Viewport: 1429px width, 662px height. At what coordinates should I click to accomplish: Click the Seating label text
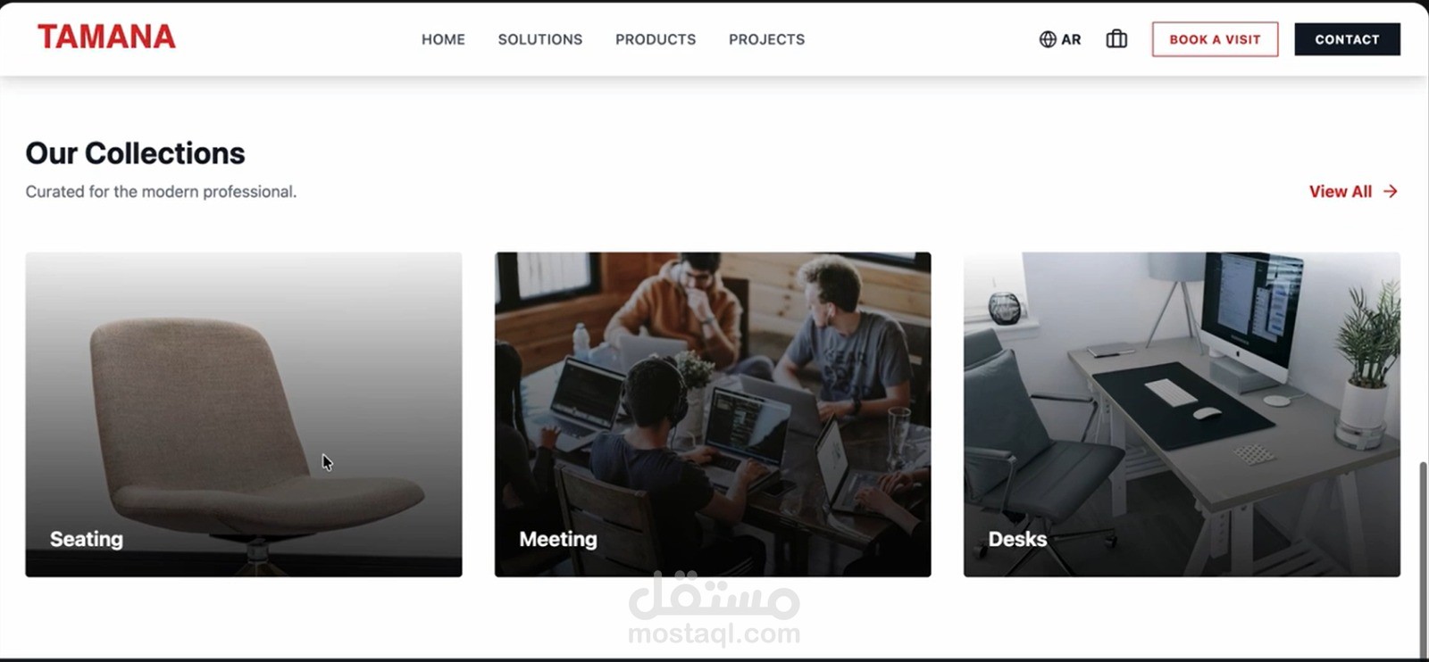(87, 540)
